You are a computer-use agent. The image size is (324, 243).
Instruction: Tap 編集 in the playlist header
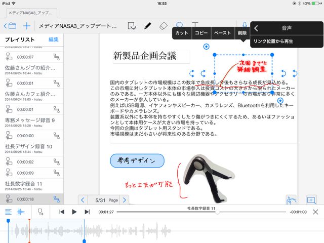pyautogui.click(x=54, y=39)
